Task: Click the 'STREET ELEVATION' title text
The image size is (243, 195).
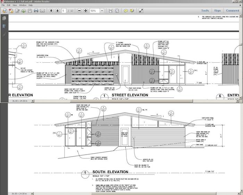Action: pos(130,95)
